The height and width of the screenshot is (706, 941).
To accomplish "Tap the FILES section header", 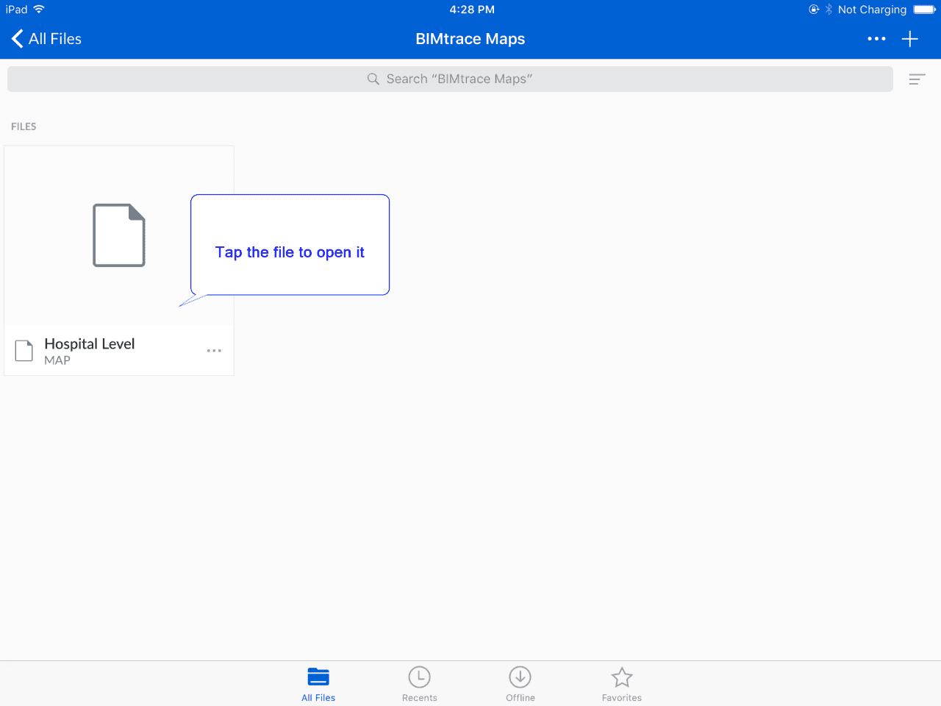I will (24, 126).
